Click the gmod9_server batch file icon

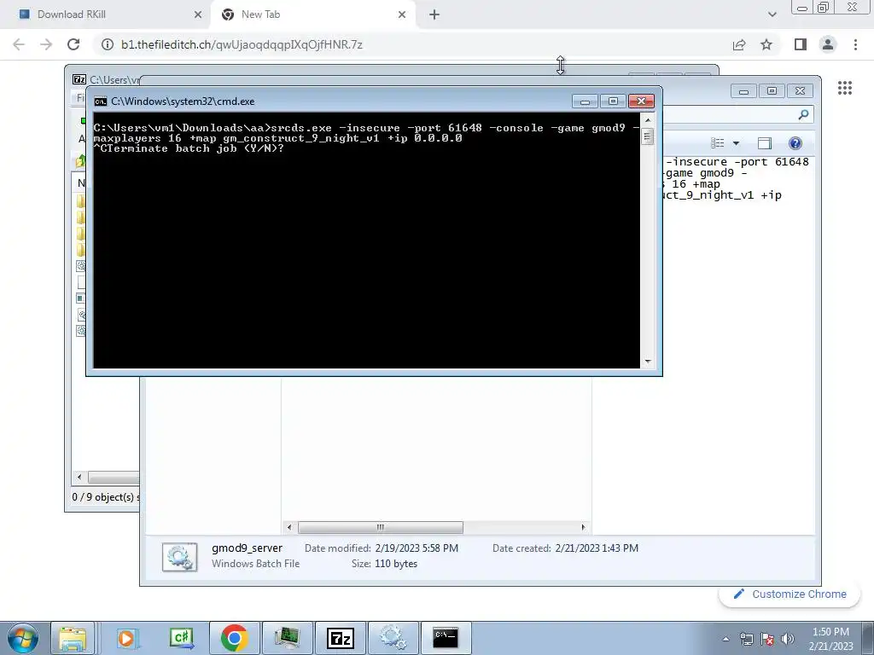click(x=179, y=557)
